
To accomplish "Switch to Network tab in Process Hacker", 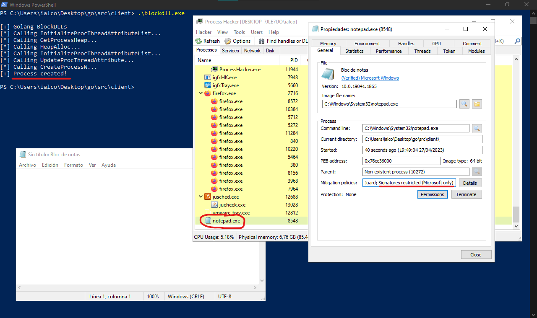I will [252, 51].
